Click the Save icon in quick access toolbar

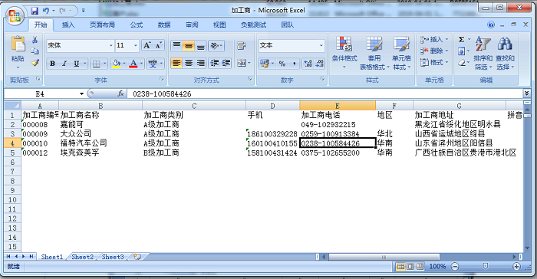point(35,11)
